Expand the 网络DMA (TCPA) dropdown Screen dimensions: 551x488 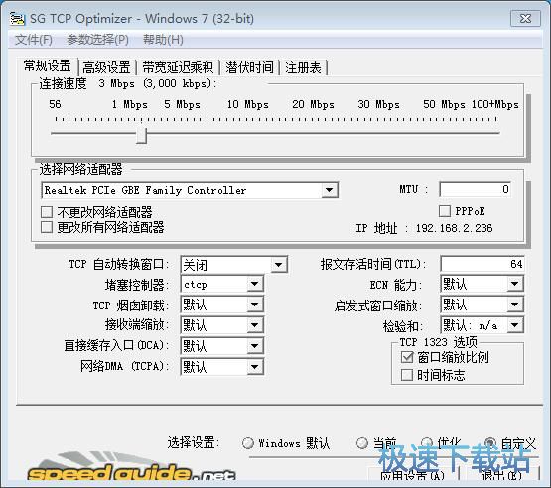255,367
